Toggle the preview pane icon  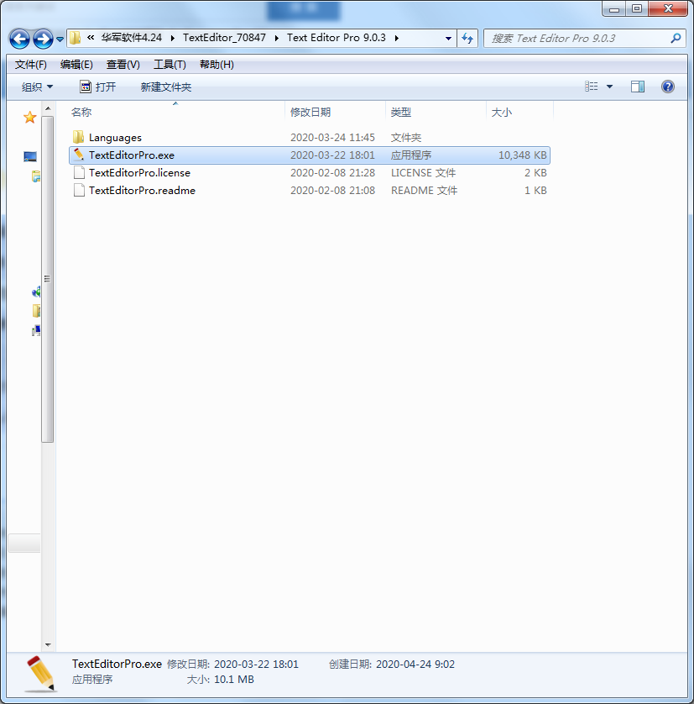point(638,87)
